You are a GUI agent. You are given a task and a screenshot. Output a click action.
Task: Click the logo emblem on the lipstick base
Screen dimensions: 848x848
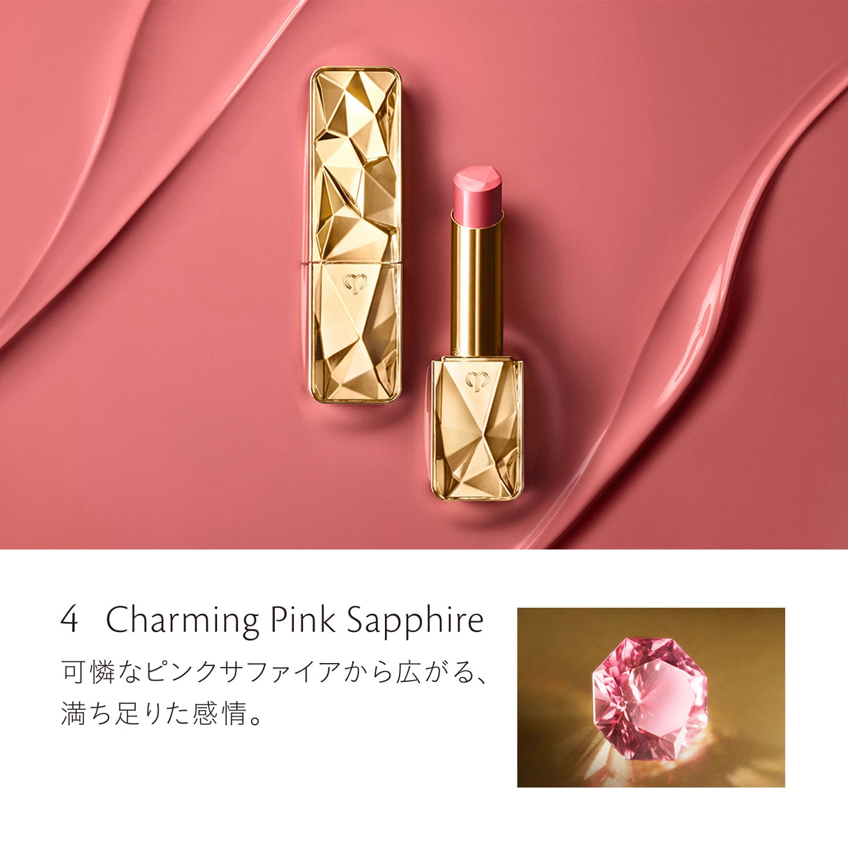477,381
